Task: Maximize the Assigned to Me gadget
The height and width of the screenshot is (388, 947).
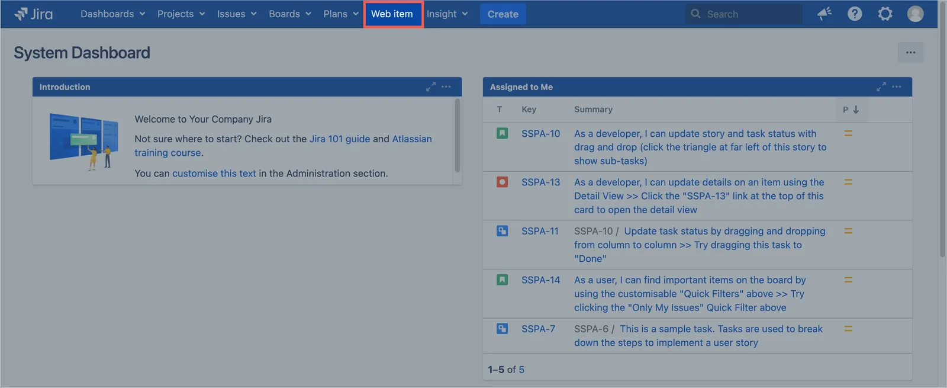Action: click(881, 86)
